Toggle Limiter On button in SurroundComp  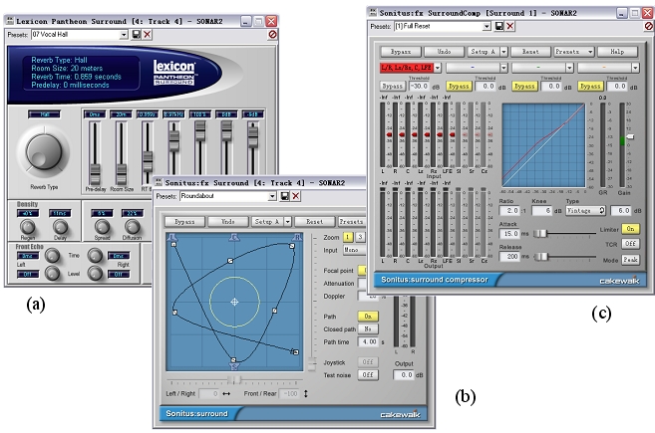pyautogui.click(x=630, y=229)
